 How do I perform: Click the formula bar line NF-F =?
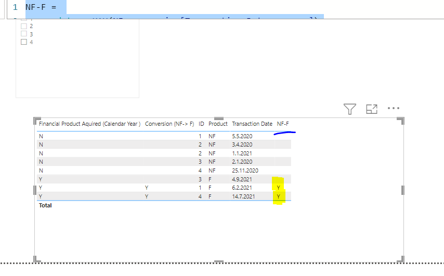pos(41,7)
